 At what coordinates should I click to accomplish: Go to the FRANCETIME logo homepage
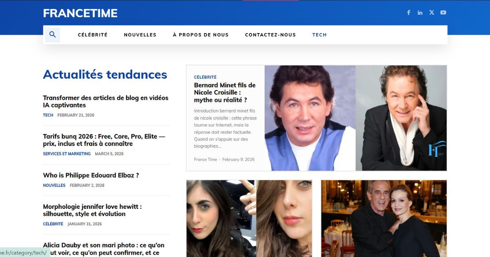80,13
